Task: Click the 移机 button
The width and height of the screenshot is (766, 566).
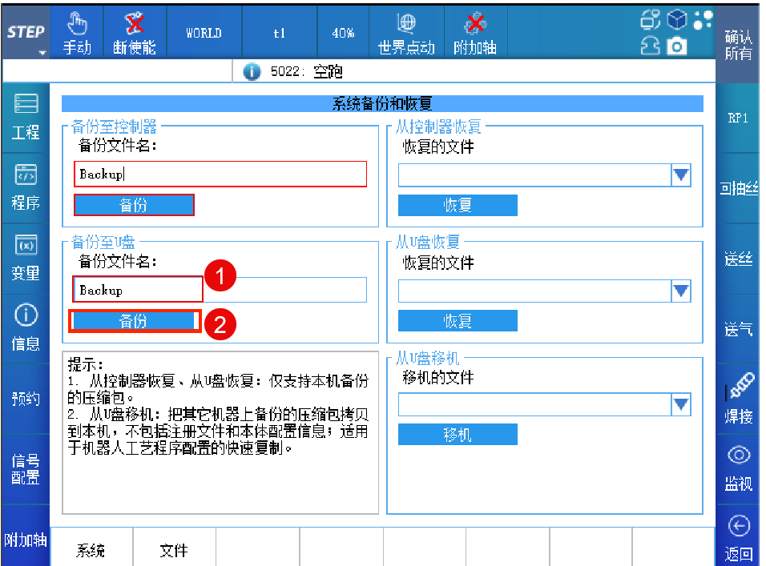Action: pos(458,435)
